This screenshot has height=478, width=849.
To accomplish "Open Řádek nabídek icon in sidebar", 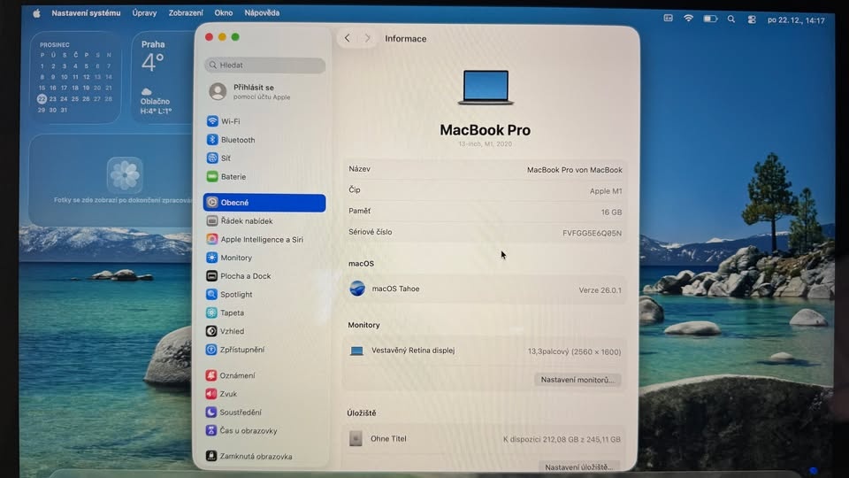I will [x=212, y=220].
